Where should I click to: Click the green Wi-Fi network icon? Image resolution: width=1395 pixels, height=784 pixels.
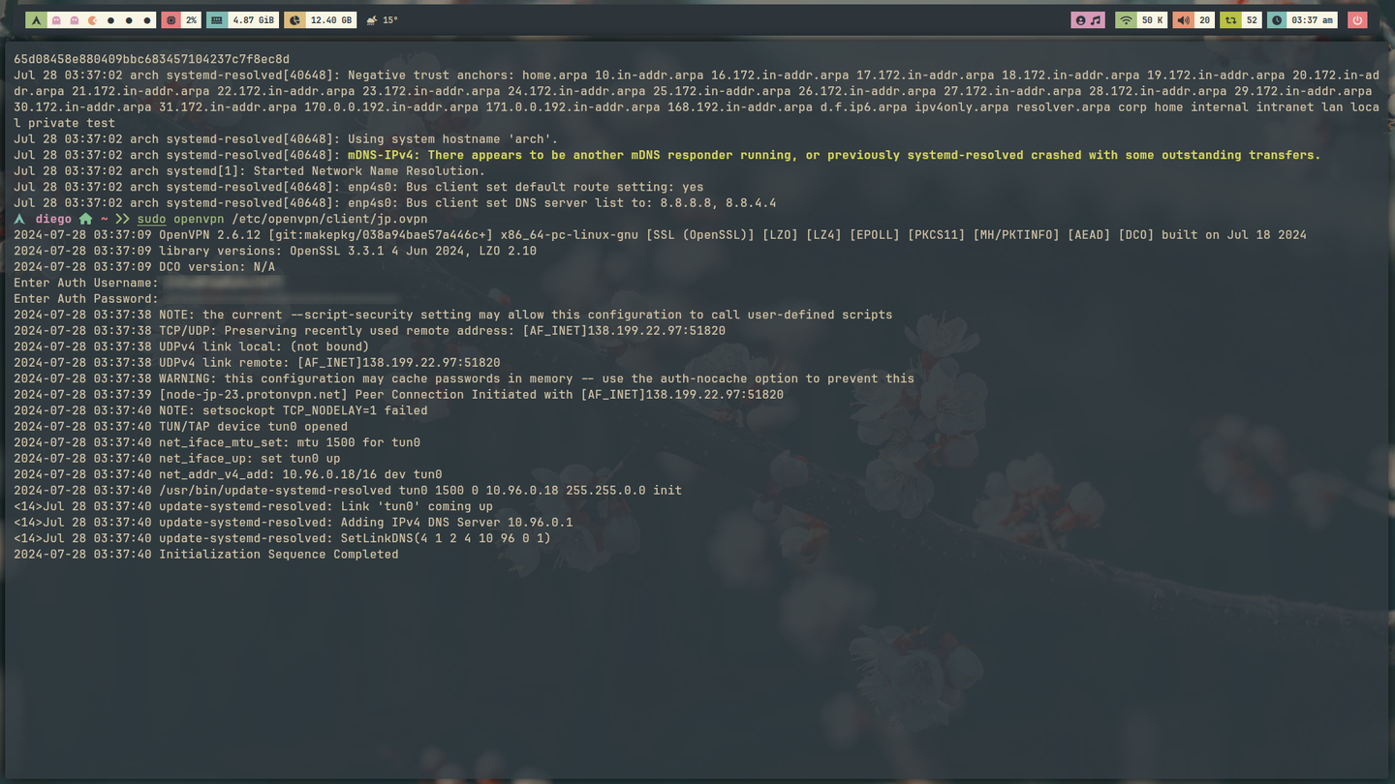tap(1126, 20)
